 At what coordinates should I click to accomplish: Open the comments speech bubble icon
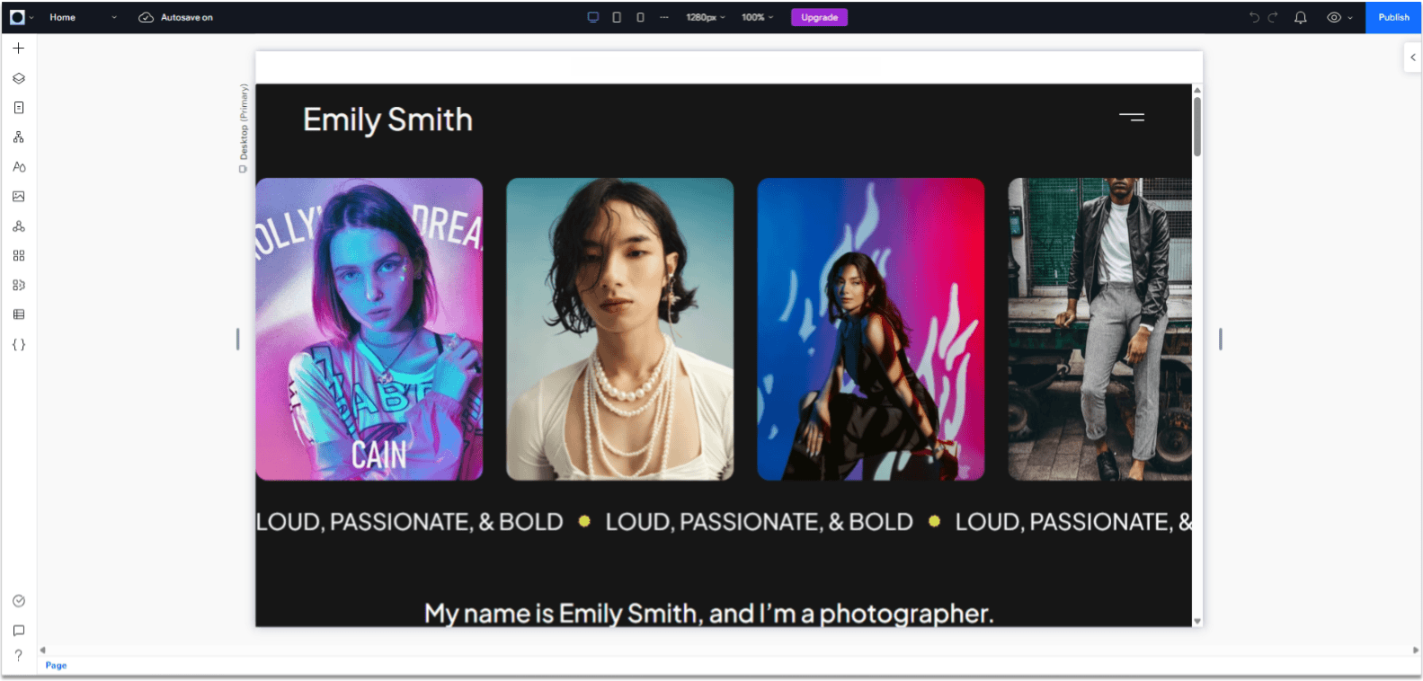pyautogui.click(x=18, y=631)
